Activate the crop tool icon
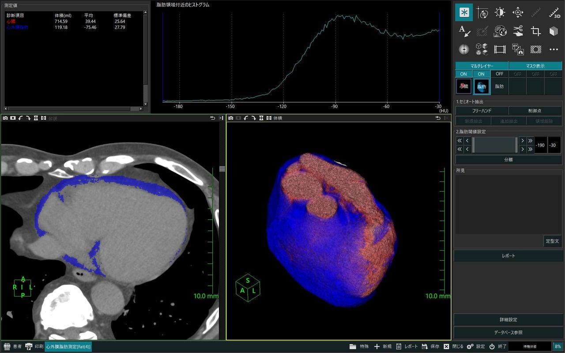Screen dimensions: 565x353 [536, 31]
